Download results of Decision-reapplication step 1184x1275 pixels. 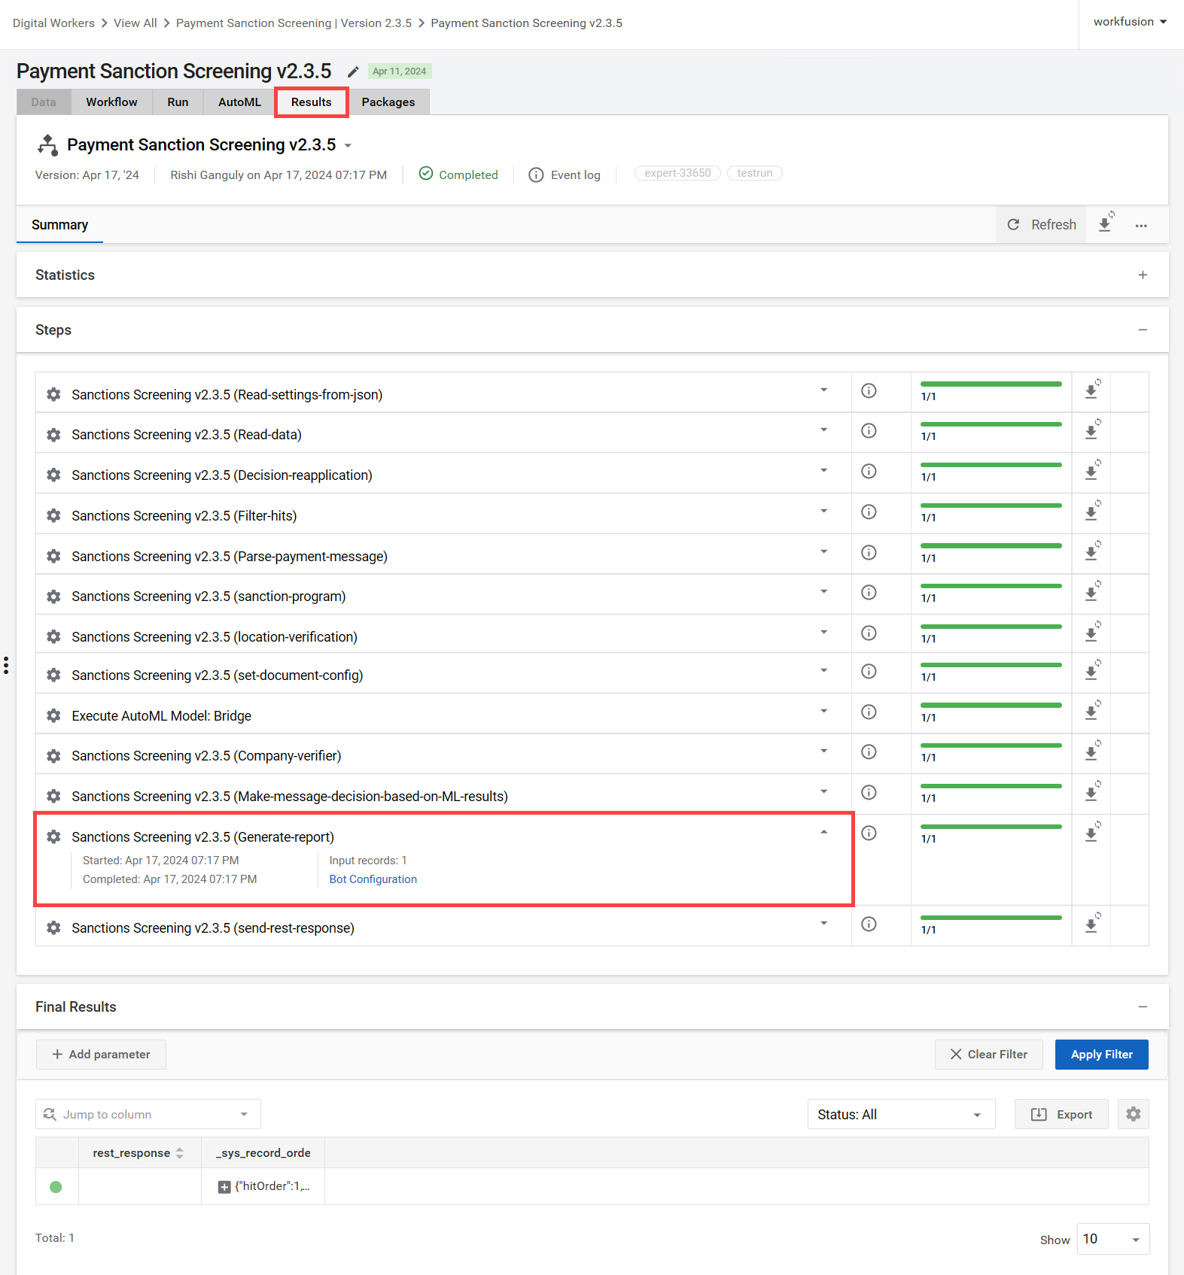[1092, 471]
